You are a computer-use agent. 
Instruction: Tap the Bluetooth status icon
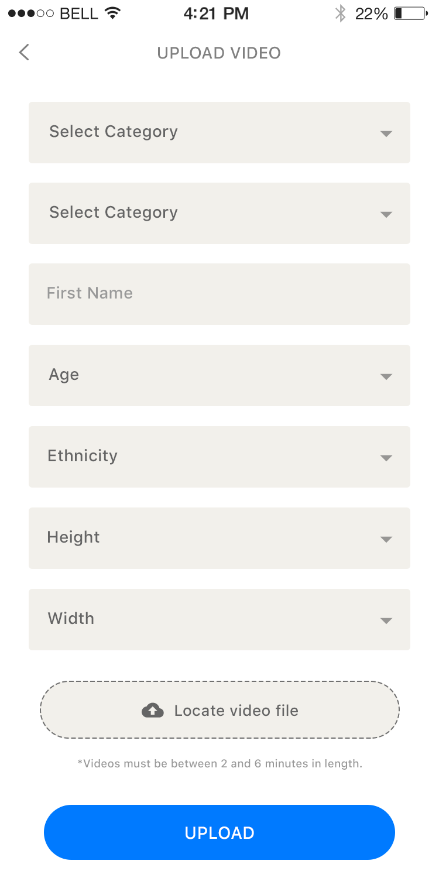(340, 13)
